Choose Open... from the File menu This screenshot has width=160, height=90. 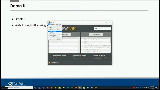click(55, 29)
